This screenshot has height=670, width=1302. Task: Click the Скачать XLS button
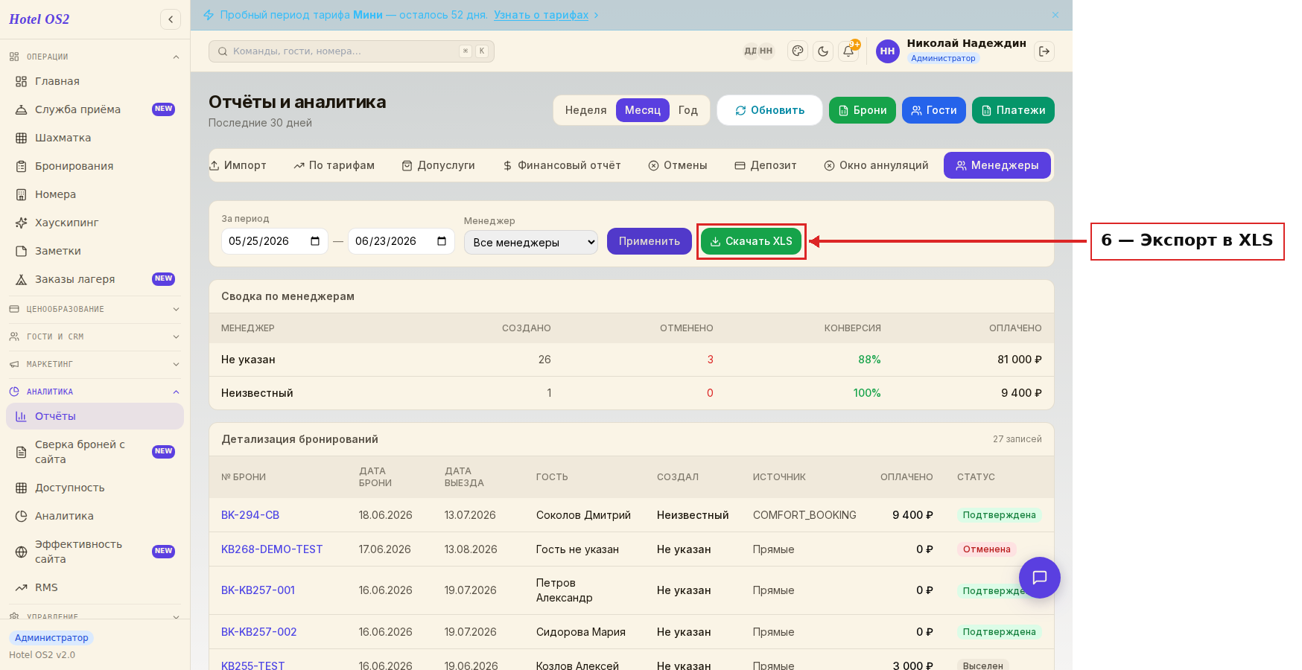751,241
